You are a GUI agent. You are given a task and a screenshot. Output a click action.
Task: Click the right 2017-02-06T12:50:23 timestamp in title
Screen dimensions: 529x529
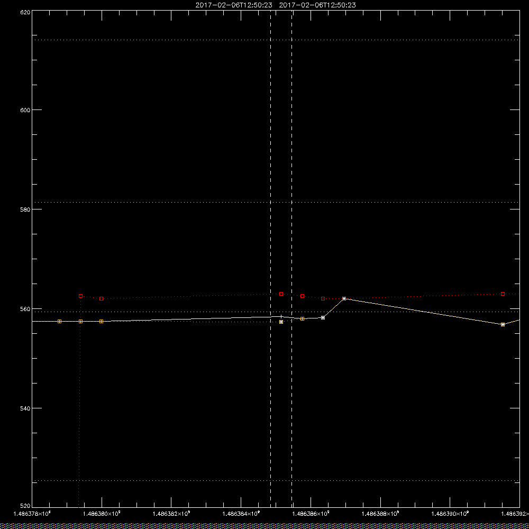[317, 5]
